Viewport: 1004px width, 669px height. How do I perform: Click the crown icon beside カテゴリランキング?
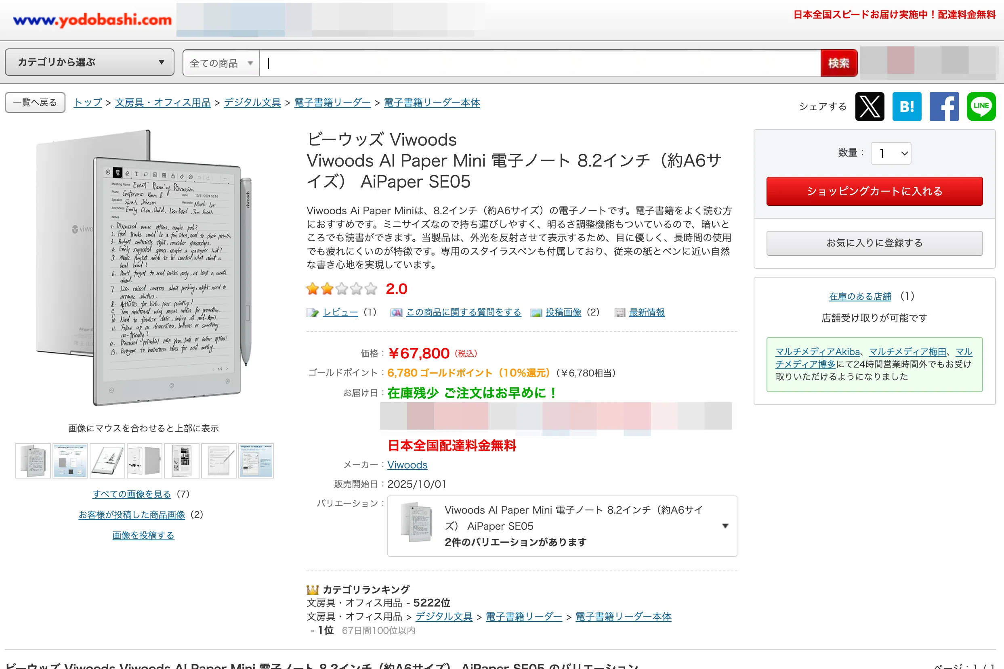click(313, 590)
